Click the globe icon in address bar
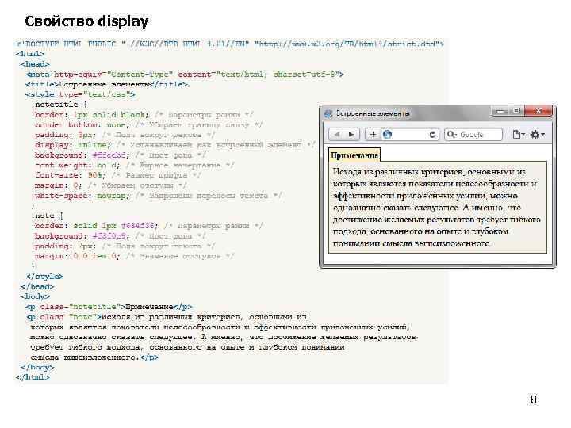Viewport: 571px width, 428px height. [x=388, y=134]
